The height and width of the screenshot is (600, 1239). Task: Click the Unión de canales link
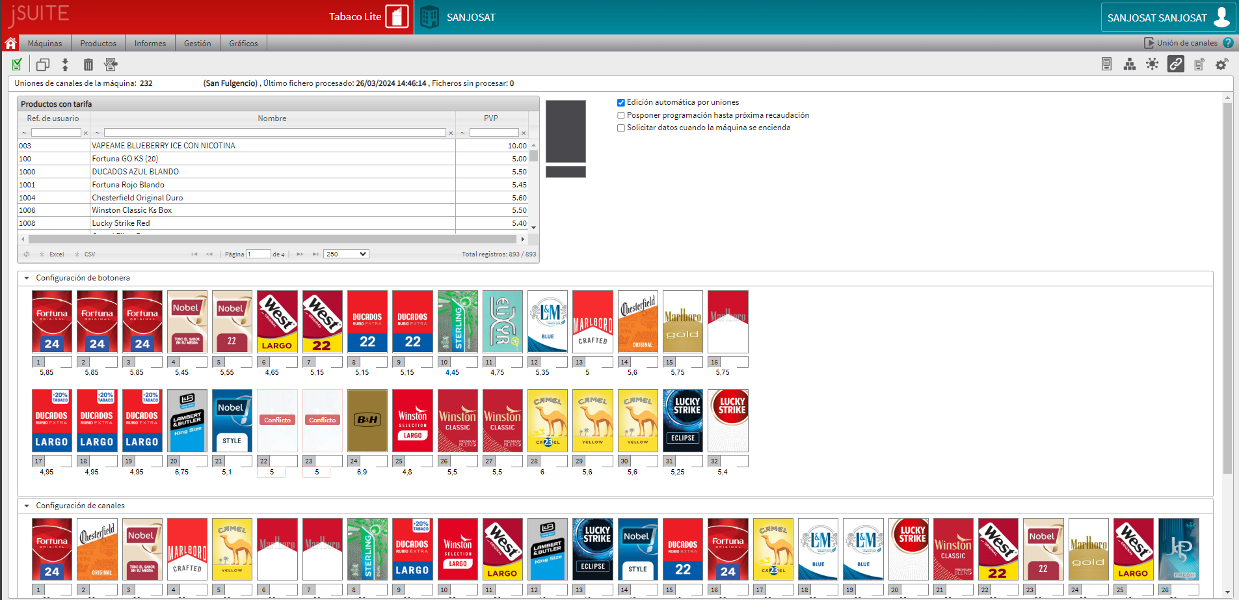click(1187, 43)
